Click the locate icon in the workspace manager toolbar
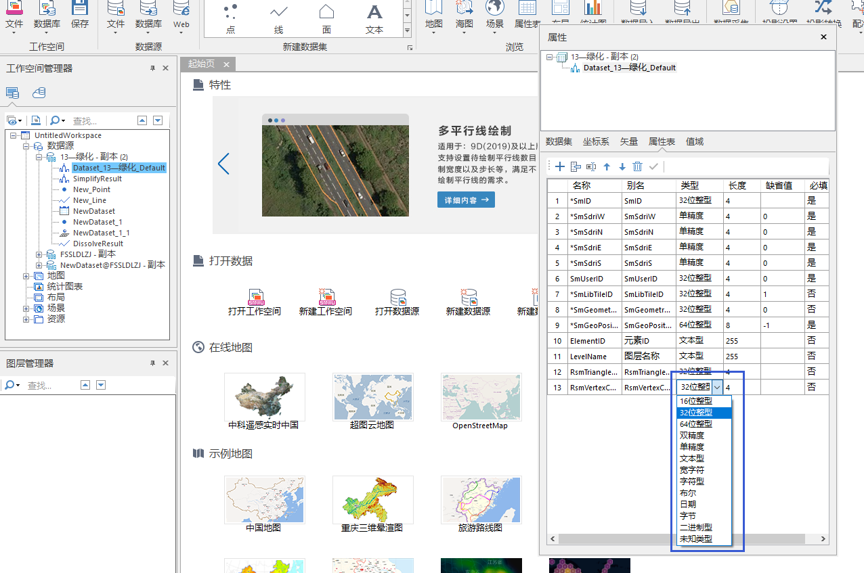This screenshot has width=864, height=573. 37,120
